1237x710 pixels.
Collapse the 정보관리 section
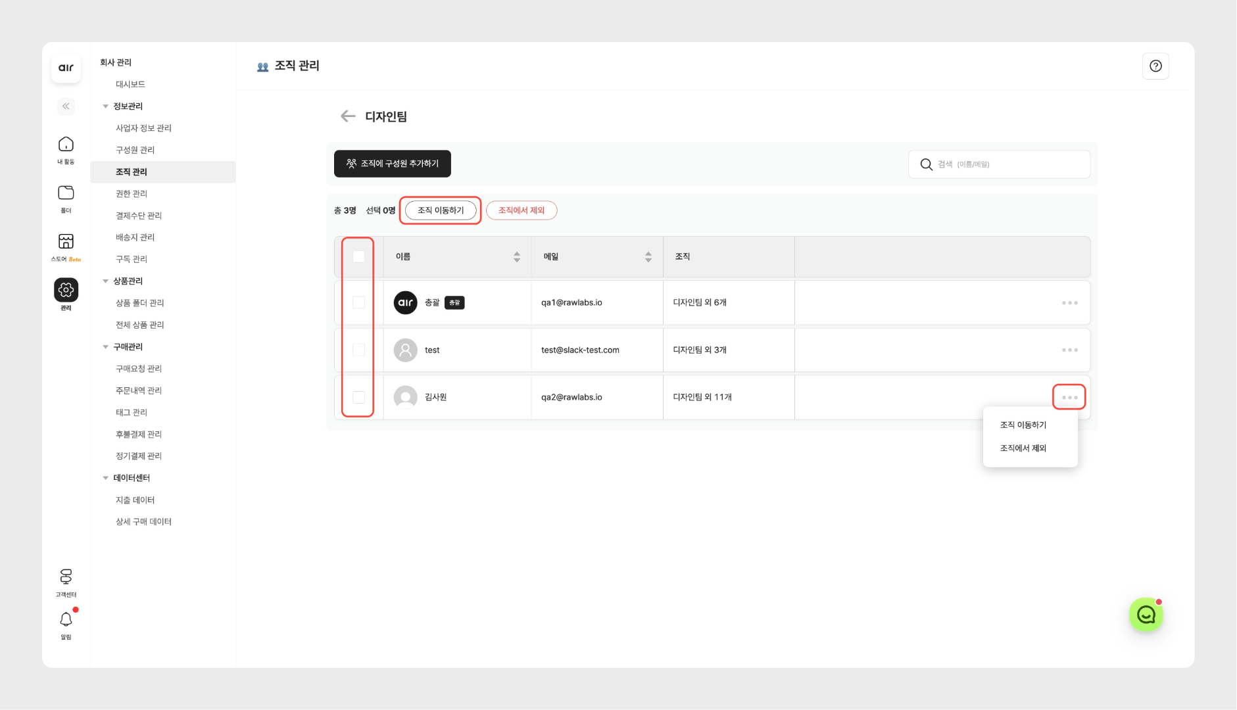(105, 106)
